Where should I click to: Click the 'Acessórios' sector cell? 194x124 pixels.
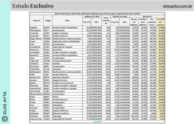pyautogui.click(x=67, y=50)
